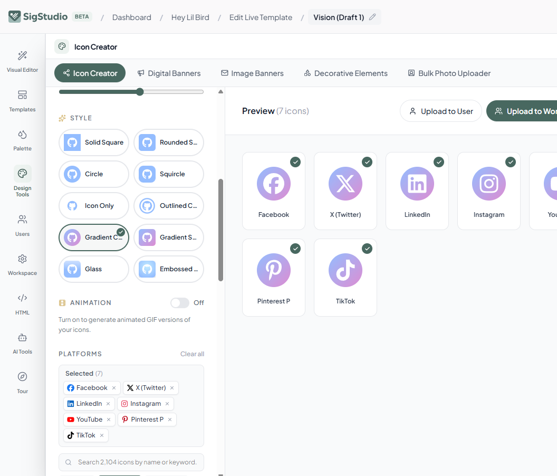Click Upload to User button
The image size is (557, 476).
pyautogui.click(x=441, y=111)
